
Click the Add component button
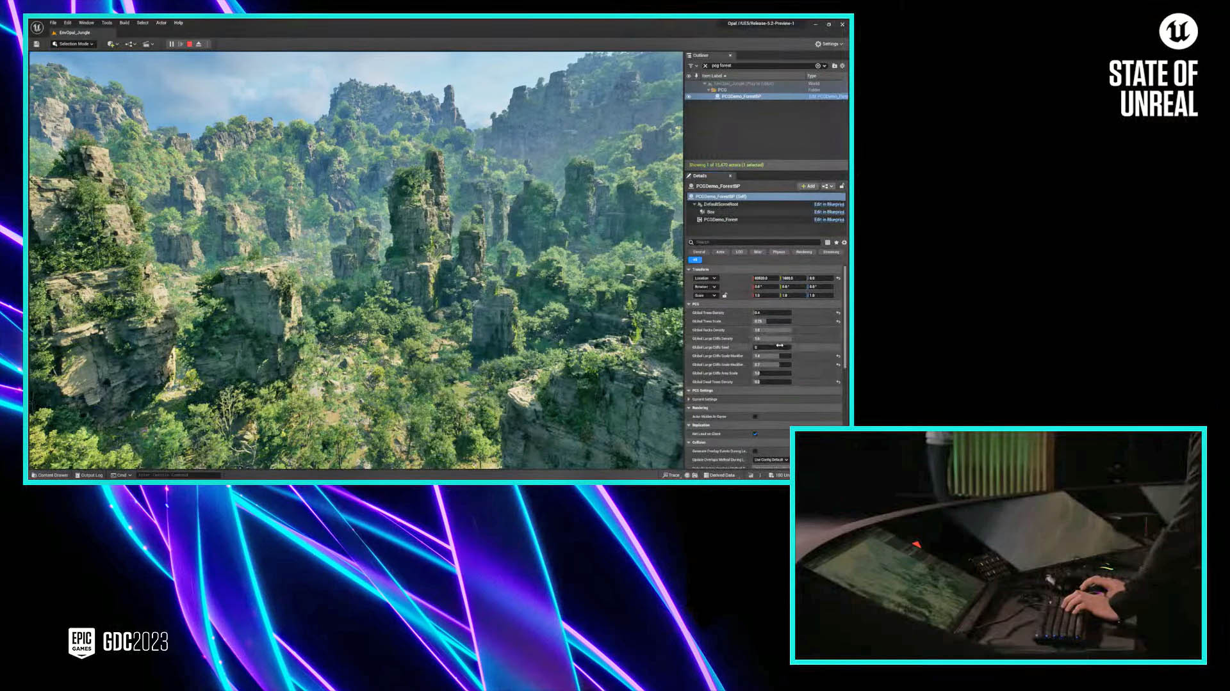pos(808,186)
